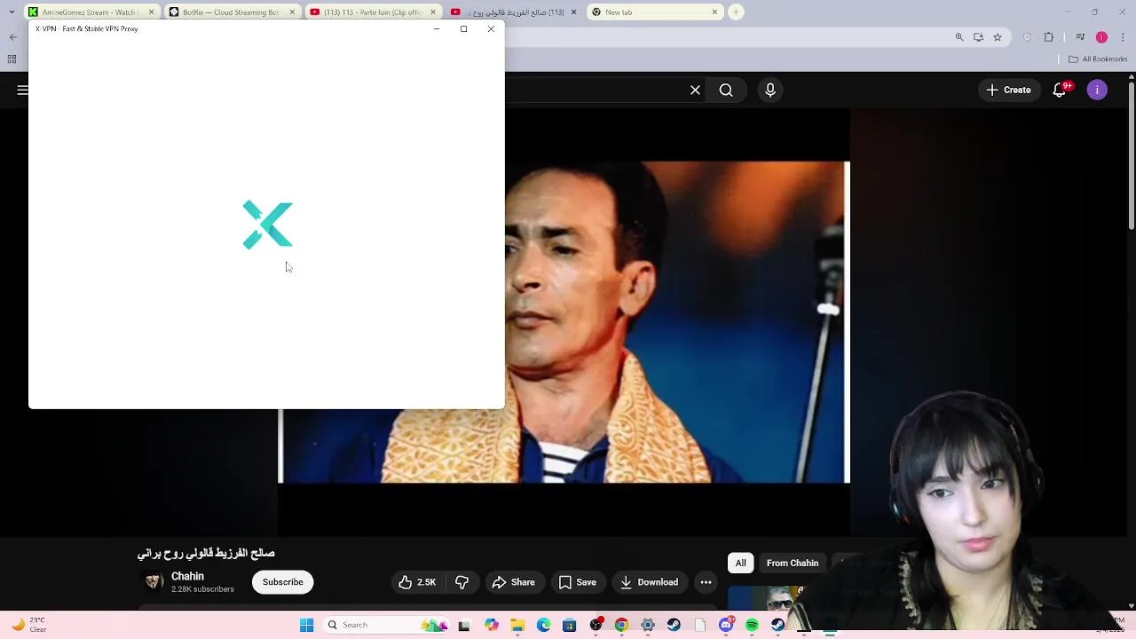Open Spotify from the taskbar
The width and height of the screenshot is (1136, 639).
click(752, 625)
